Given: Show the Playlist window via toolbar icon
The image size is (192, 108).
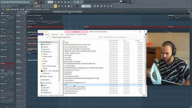Looking at the screenshot, I should pos(95,6).
